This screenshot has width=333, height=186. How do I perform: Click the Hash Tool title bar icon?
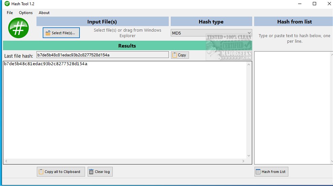[7, 4]
